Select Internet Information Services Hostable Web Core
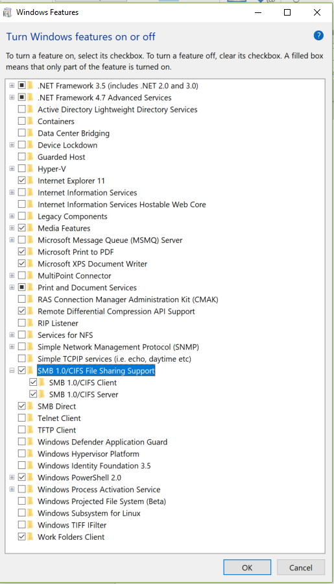 122,205
